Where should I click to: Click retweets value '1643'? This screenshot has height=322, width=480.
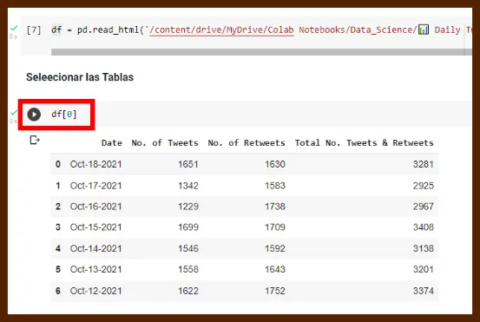pos(275,269)
